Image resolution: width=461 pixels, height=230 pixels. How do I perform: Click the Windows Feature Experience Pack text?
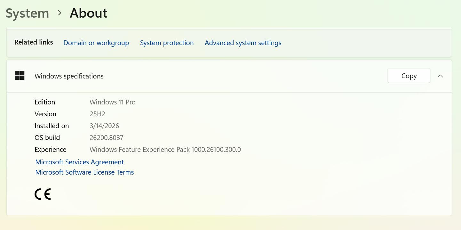coord(165,150)
